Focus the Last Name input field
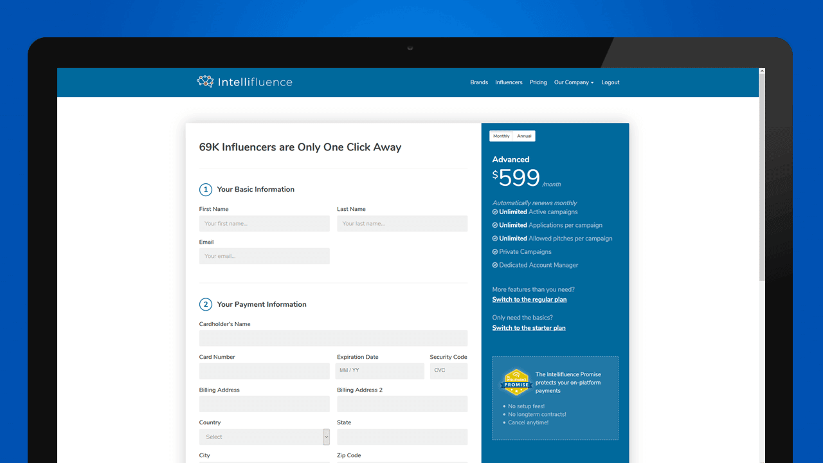The width and height of the screenshot is (823, 463). point(402,223)
